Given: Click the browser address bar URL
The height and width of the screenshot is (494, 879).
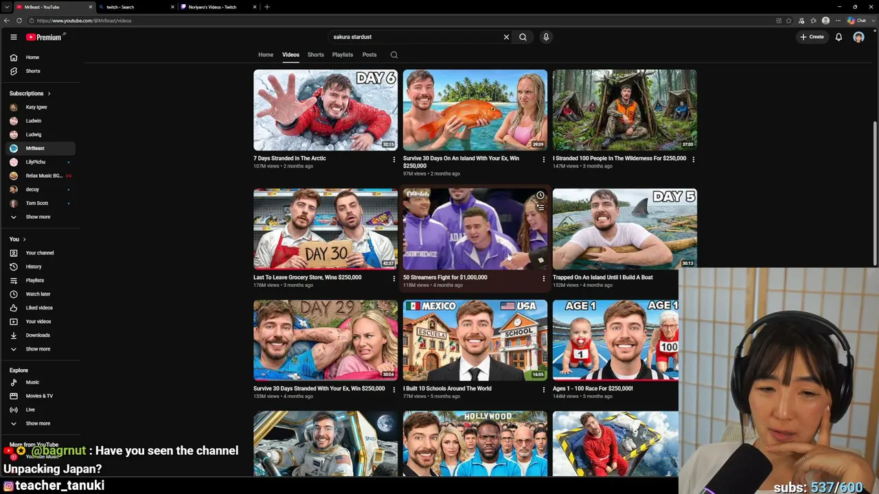Looking at the screenshot, I should tap(84, 21).
